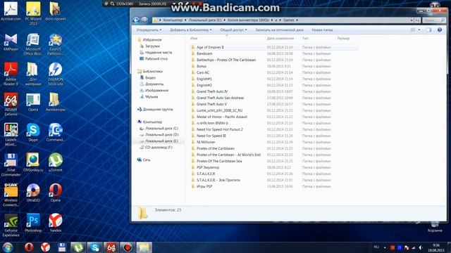451x253 pixels.
Task: Click the Explorer folder taskbar button
Action: [144, 247]
